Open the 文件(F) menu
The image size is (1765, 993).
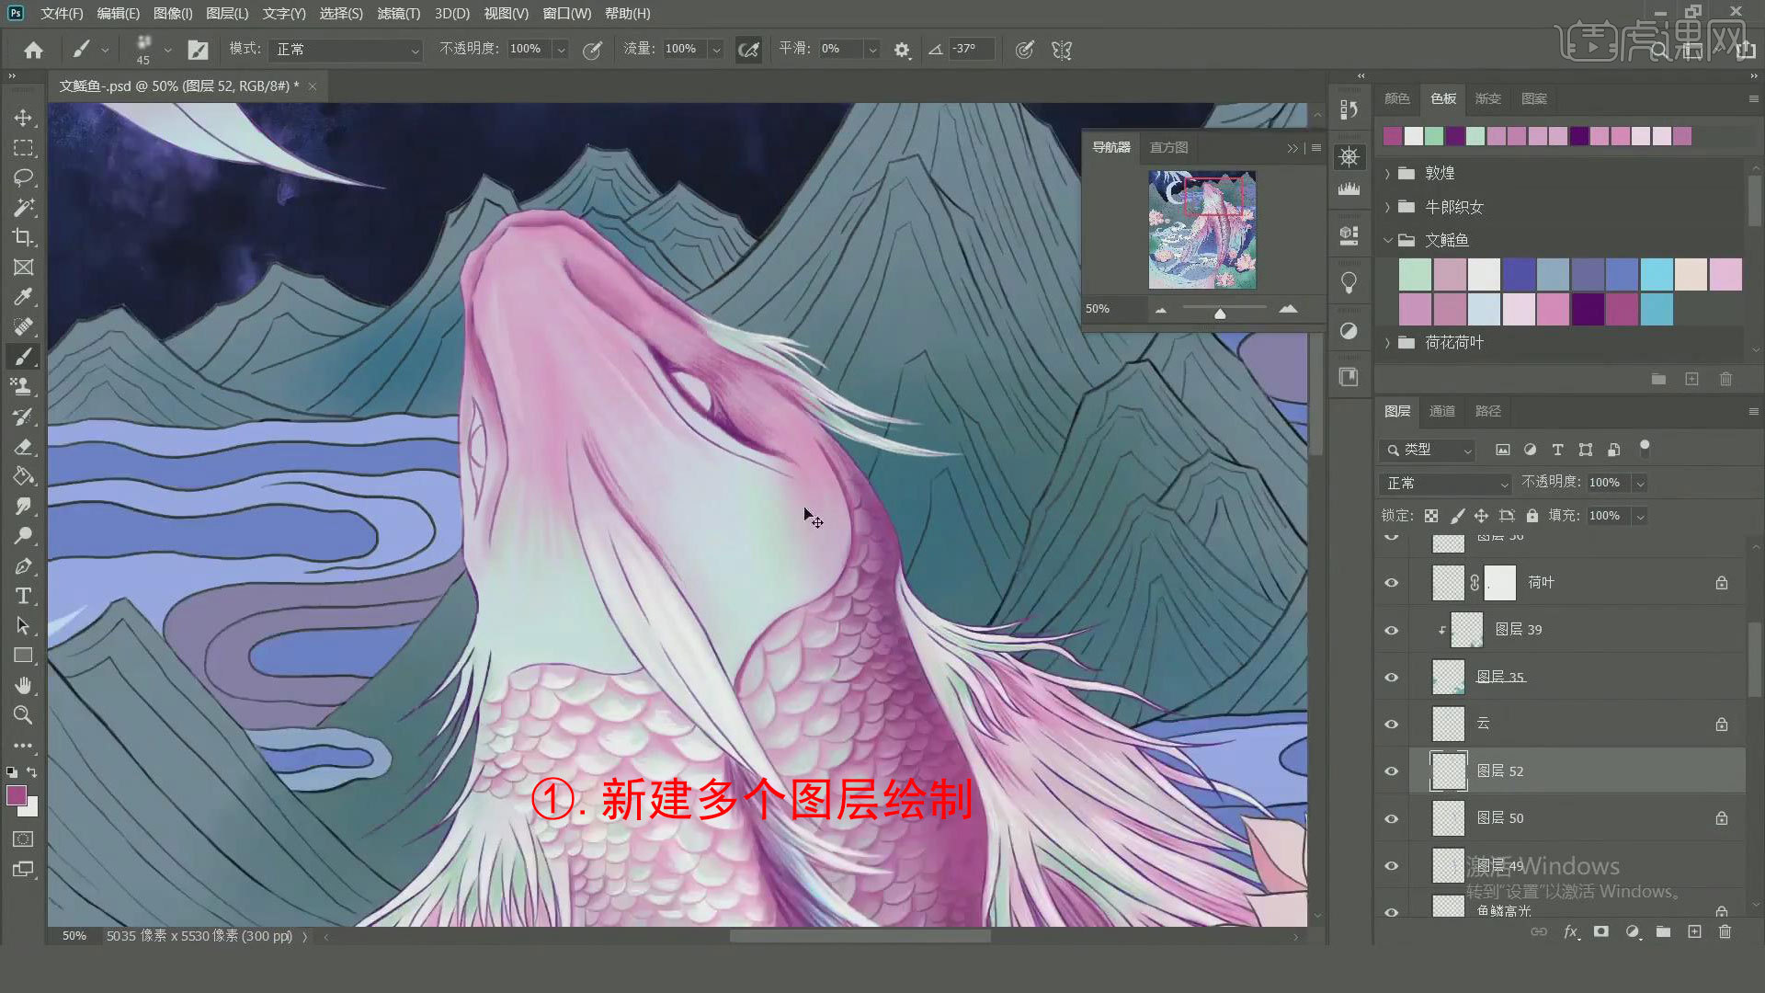[x=62, y=14]
